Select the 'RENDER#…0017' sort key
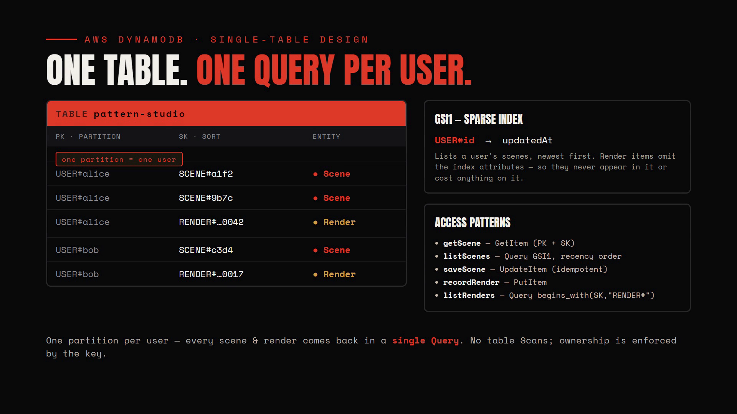This screenshot has height=414, width=737. click(211, 274)
